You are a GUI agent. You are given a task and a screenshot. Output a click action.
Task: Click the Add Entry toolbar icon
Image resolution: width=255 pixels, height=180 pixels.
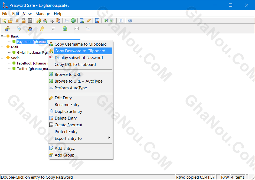pyautogui.click(x=82, y=21)
